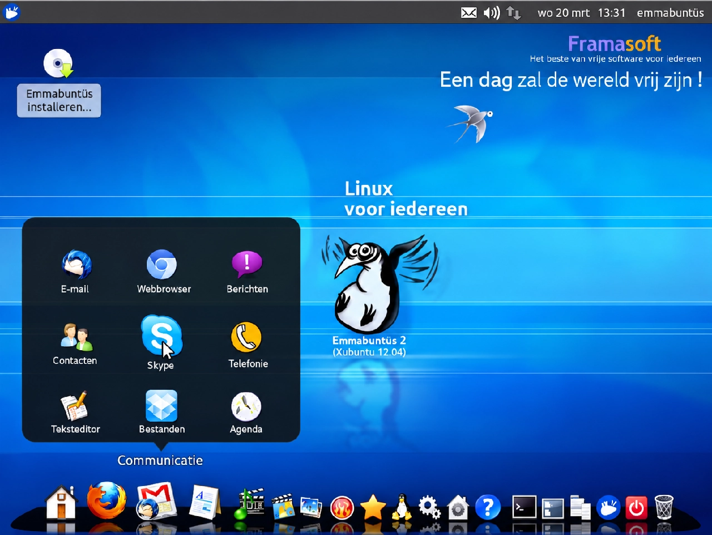The height and width of the screenshot is (535, 712).
Task: Launch the terminal from the dock
Action: click(x=524, y=507)
